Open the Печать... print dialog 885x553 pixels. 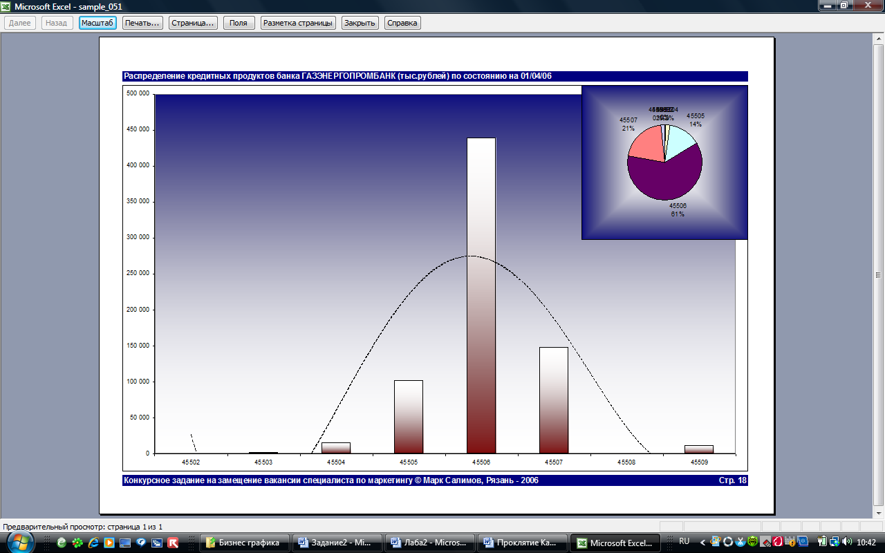click(x=143, y=23)
